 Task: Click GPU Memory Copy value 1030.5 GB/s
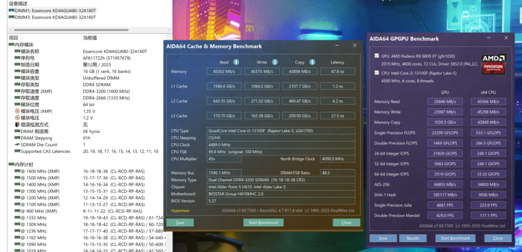445,122
